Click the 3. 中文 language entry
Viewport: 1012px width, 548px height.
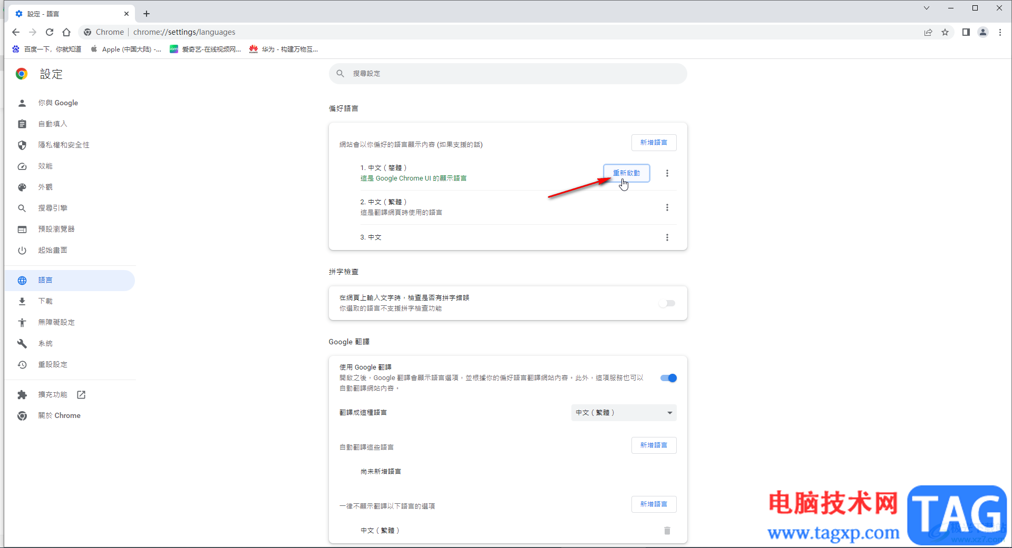tap(371, 237)
